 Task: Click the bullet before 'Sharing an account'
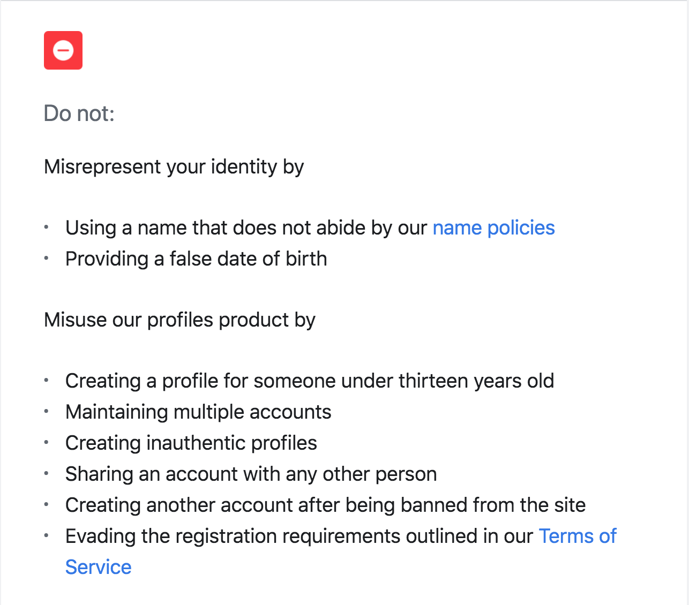point(47,474)
